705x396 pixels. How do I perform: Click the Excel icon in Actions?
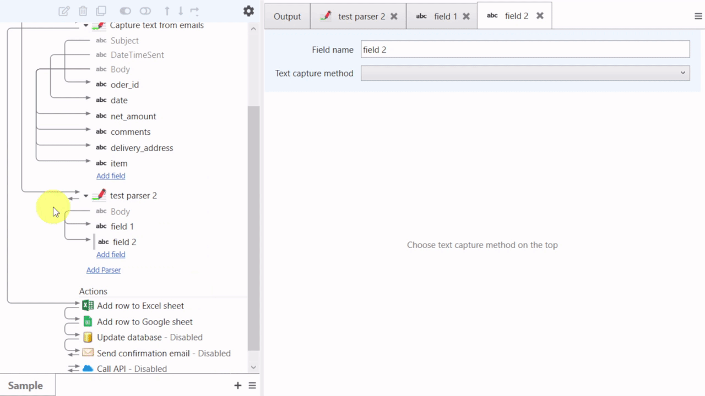[88, 305]
